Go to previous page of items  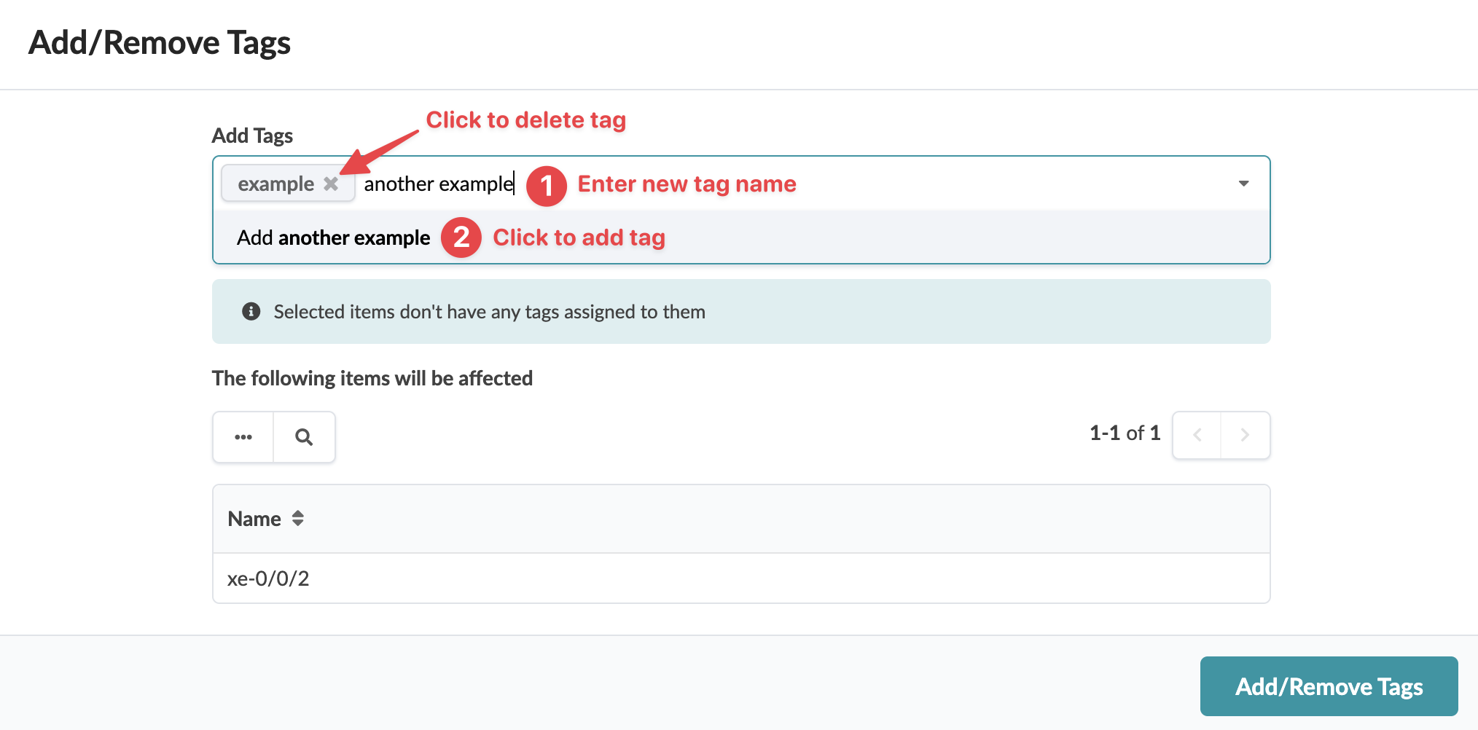pos(1197,435)
